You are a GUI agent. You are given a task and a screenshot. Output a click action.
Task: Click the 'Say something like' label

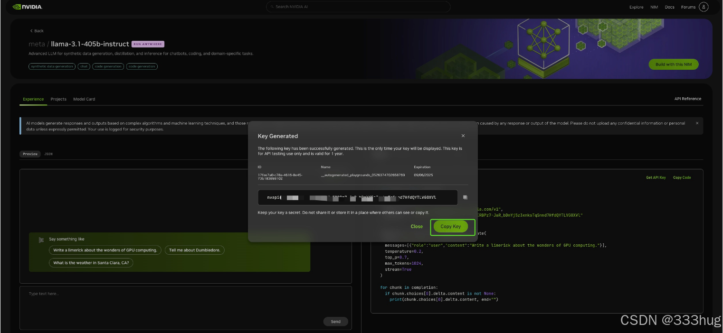point(67,240)
